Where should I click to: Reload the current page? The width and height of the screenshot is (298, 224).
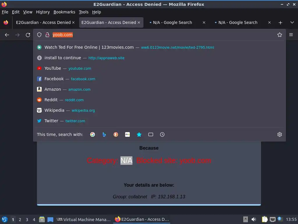[x=28, y=35]
